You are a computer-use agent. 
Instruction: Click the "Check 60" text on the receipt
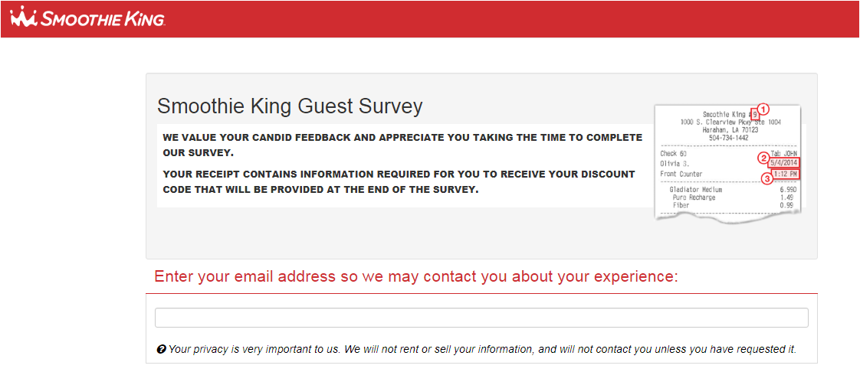click(x=674, y=153)
